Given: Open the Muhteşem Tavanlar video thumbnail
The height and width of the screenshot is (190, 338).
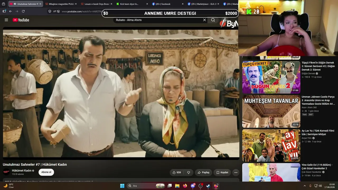Looking at the screenshot, I should pos(271,111).
